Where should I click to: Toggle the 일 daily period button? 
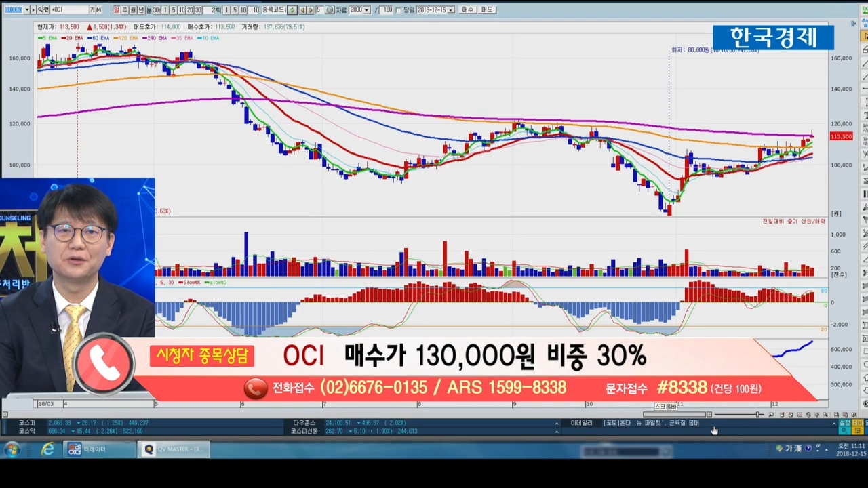click(x=116, y=10)
